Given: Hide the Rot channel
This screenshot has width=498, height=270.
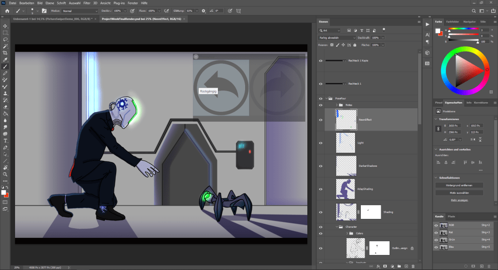Looking at the screenshot, I should (437, 233).
